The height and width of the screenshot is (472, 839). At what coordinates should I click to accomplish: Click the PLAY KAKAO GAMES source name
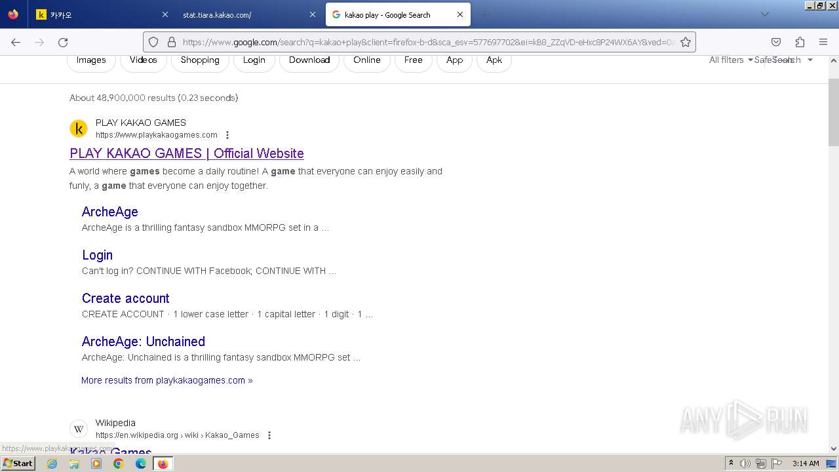click(x=141, y=123)
